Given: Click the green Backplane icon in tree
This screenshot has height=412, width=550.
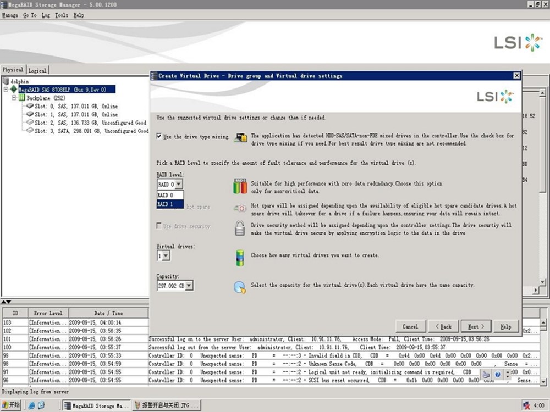Looking at the screenshot, I should pos(22,98).
